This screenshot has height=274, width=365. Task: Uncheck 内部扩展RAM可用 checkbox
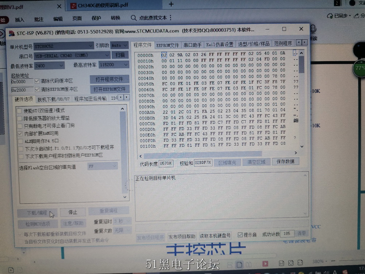(20, 134)
